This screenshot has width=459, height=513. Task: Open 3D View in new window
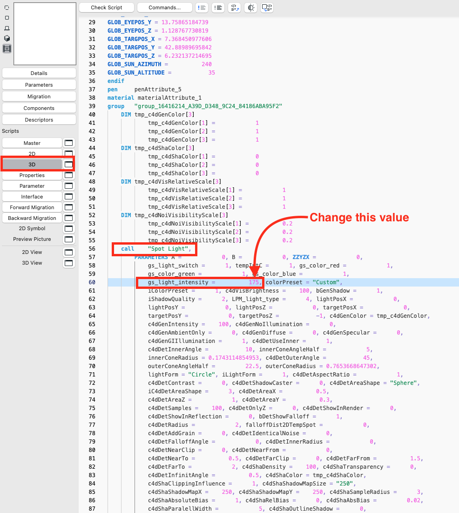(x=69, y=263)
